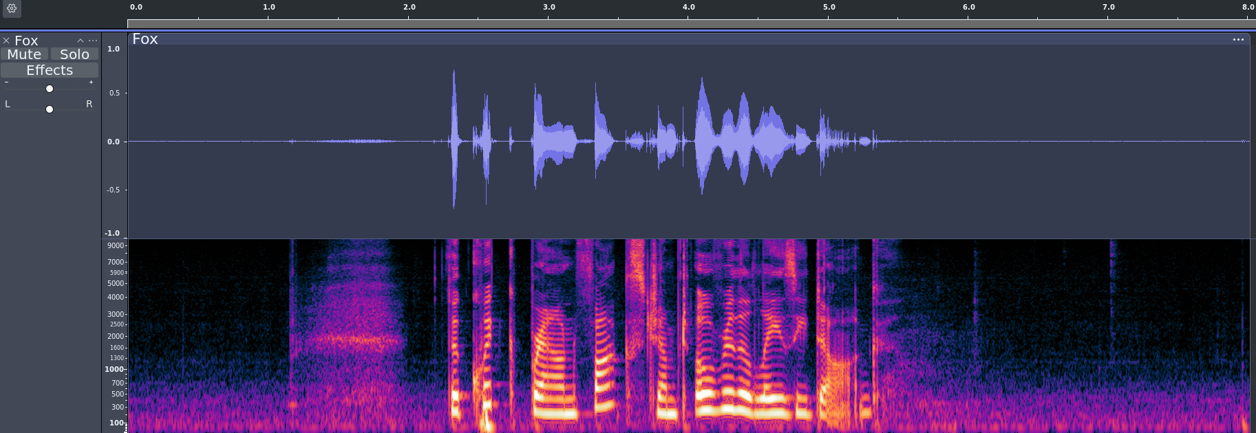1256x433 pixels.
Task: Click the plus end of gain slider
Action: (91, 82)
